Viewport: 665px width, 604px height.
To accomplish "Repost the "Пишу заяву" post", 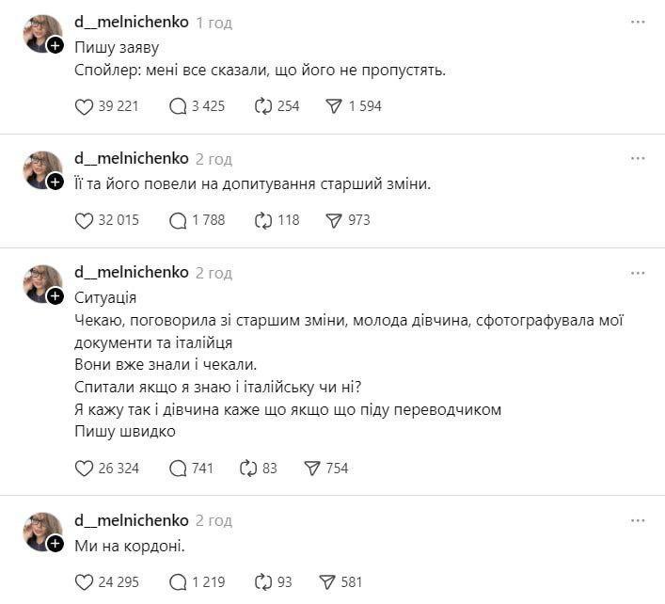I will click(263, 106).
